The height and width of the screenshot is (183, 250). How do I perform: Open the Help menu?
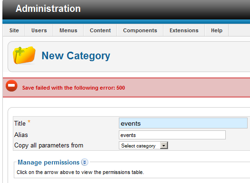coord(217,30)
